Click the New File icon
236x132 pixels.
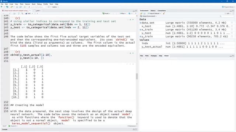(x=1, y=7)
